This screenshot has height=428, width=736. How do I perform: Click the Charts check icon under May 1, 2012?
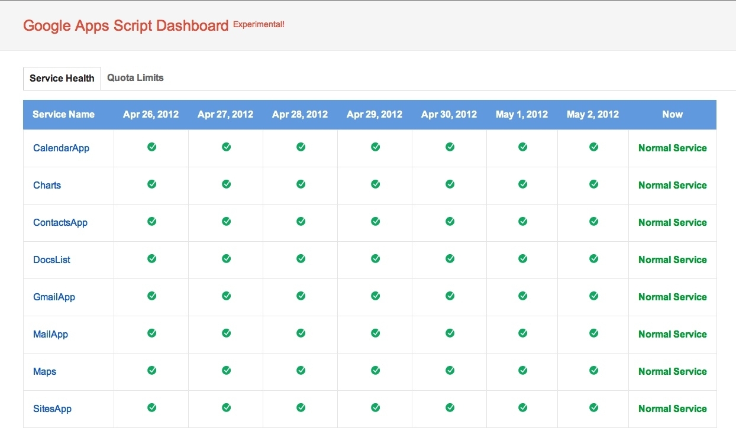522,184
